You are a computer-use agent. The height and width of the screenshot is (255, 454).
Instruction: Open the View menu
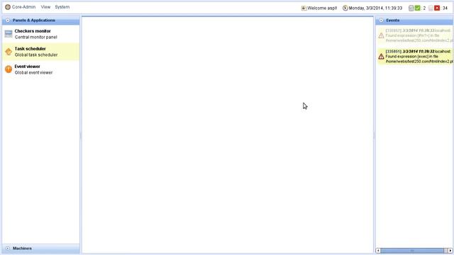click(45, 7)
